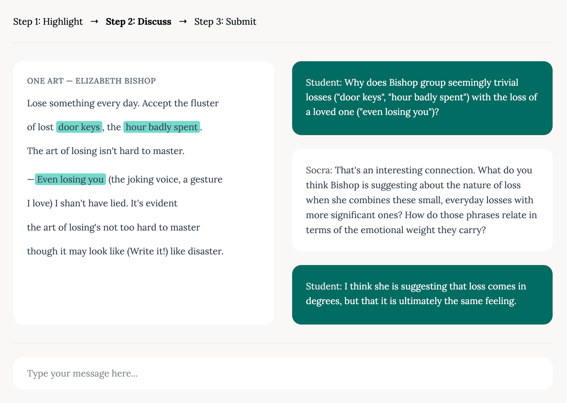Select the poem title "ONE ART — ELIZABETH BISHOP"
This screenshot has height=403, width=567.
tap(91, 81)
